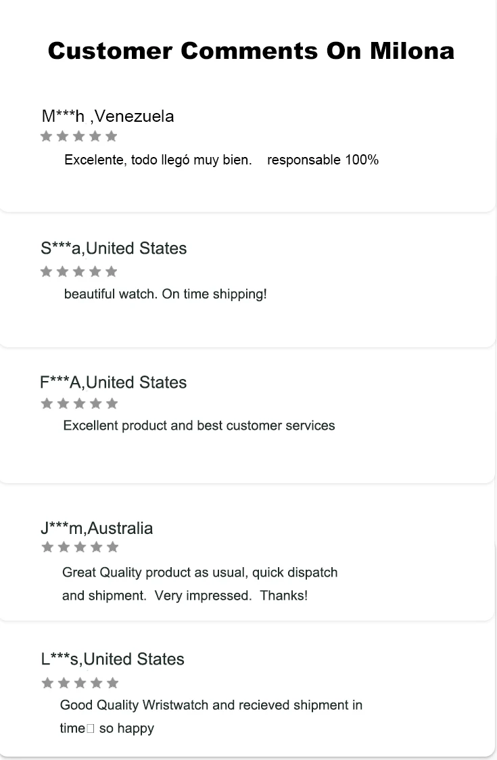Select reviewer name M***h, Venezuela

click(108, 116)
